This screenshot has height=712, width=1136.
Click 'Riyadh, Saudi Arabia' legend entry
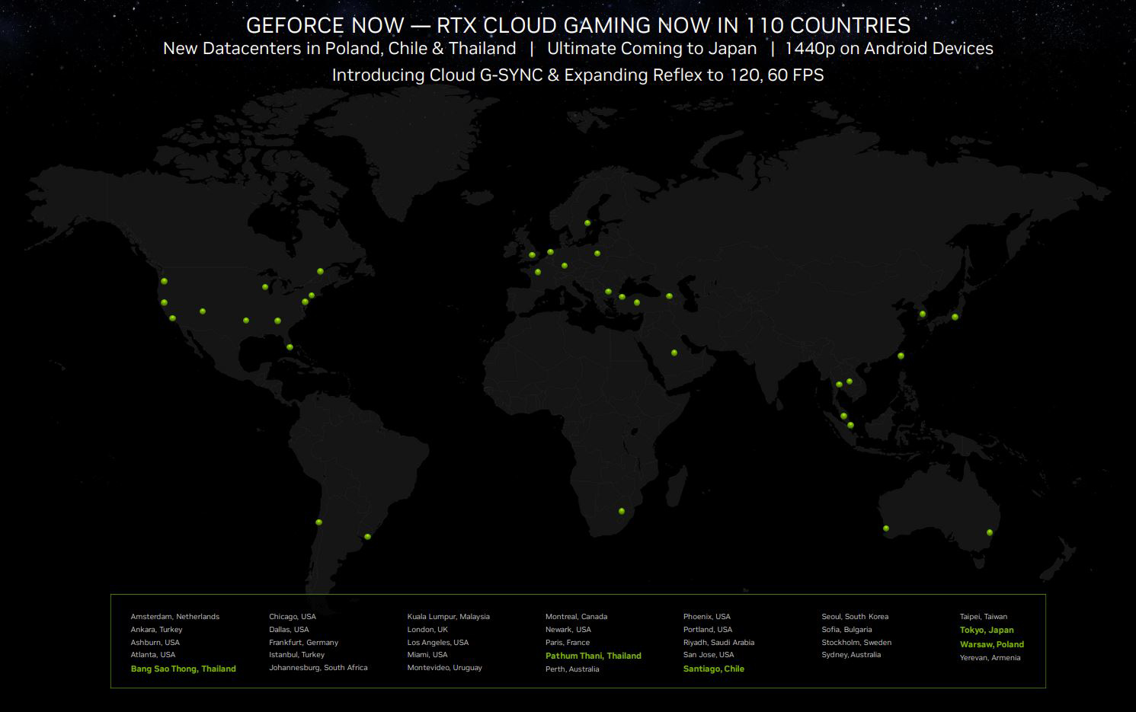coord(719,643)
